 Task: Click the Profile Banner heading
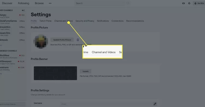click(x=39, y=59)
